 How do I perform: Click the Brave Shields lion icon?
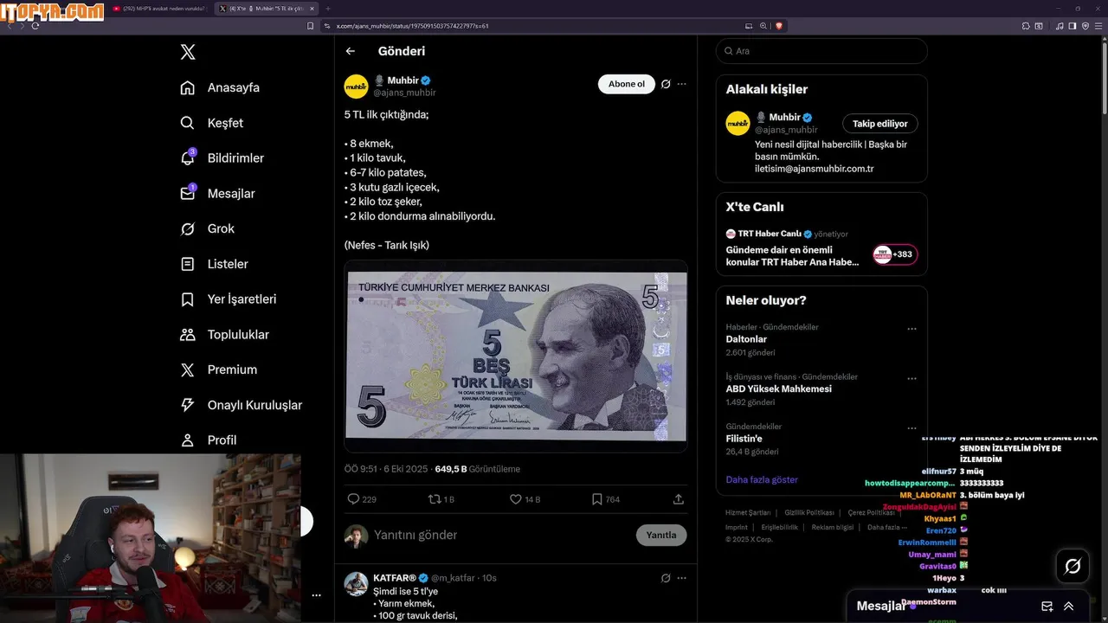[x=778, y=26]
